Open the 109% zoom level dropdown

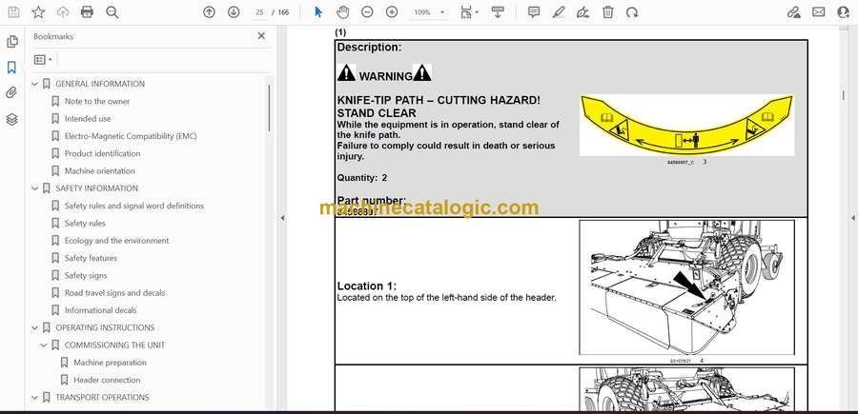(x=428, y=12)
